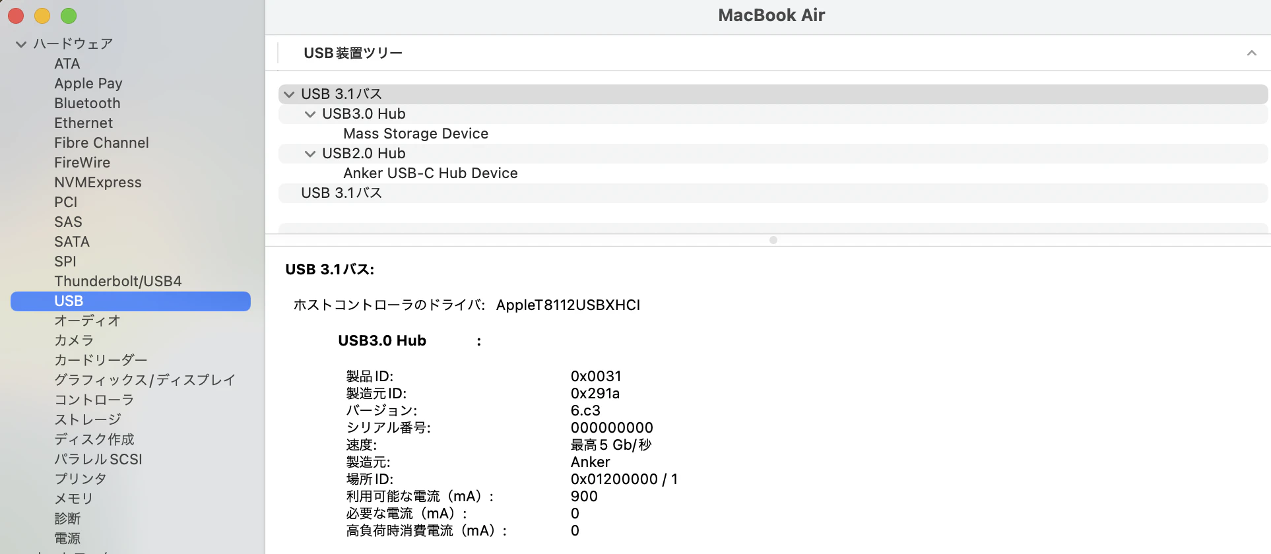The image size is (1271, 554).
Task: Select コントローラ in the sidebar
Action: [94, 400]
